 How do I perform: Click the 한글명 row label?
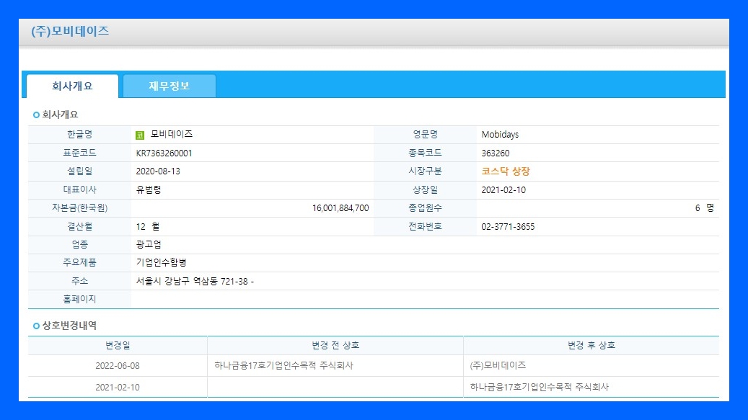pyautogui.click(x=79, y=135)
